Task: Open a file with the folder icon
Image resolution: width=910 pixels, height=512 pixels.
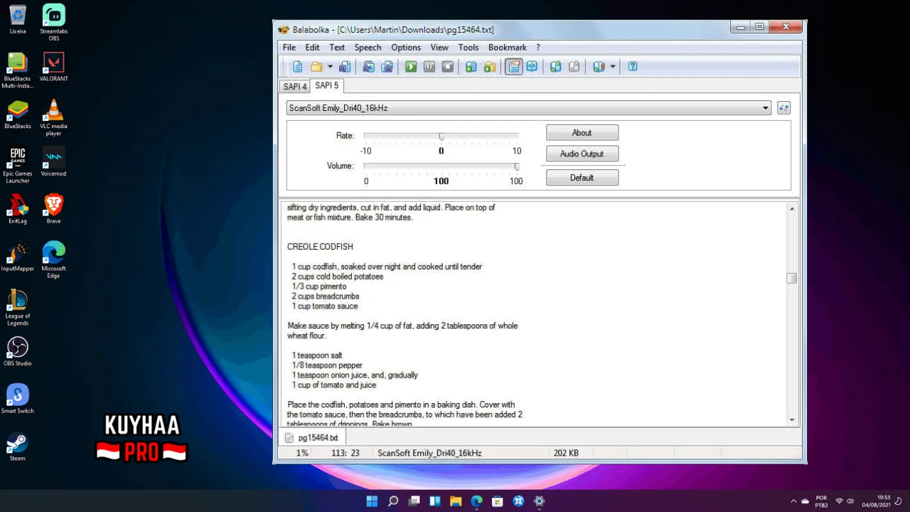Action: [316, 67]
